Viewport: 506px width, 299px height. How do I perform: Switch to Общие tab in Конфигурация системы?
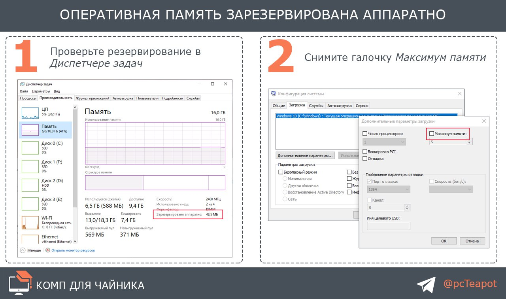point(279,106)
